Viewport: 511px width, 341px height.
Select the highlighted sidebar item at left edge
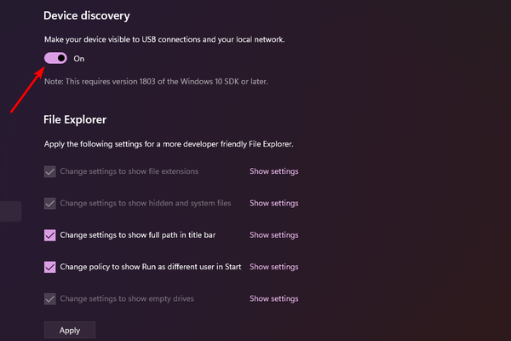coord(10,211)
